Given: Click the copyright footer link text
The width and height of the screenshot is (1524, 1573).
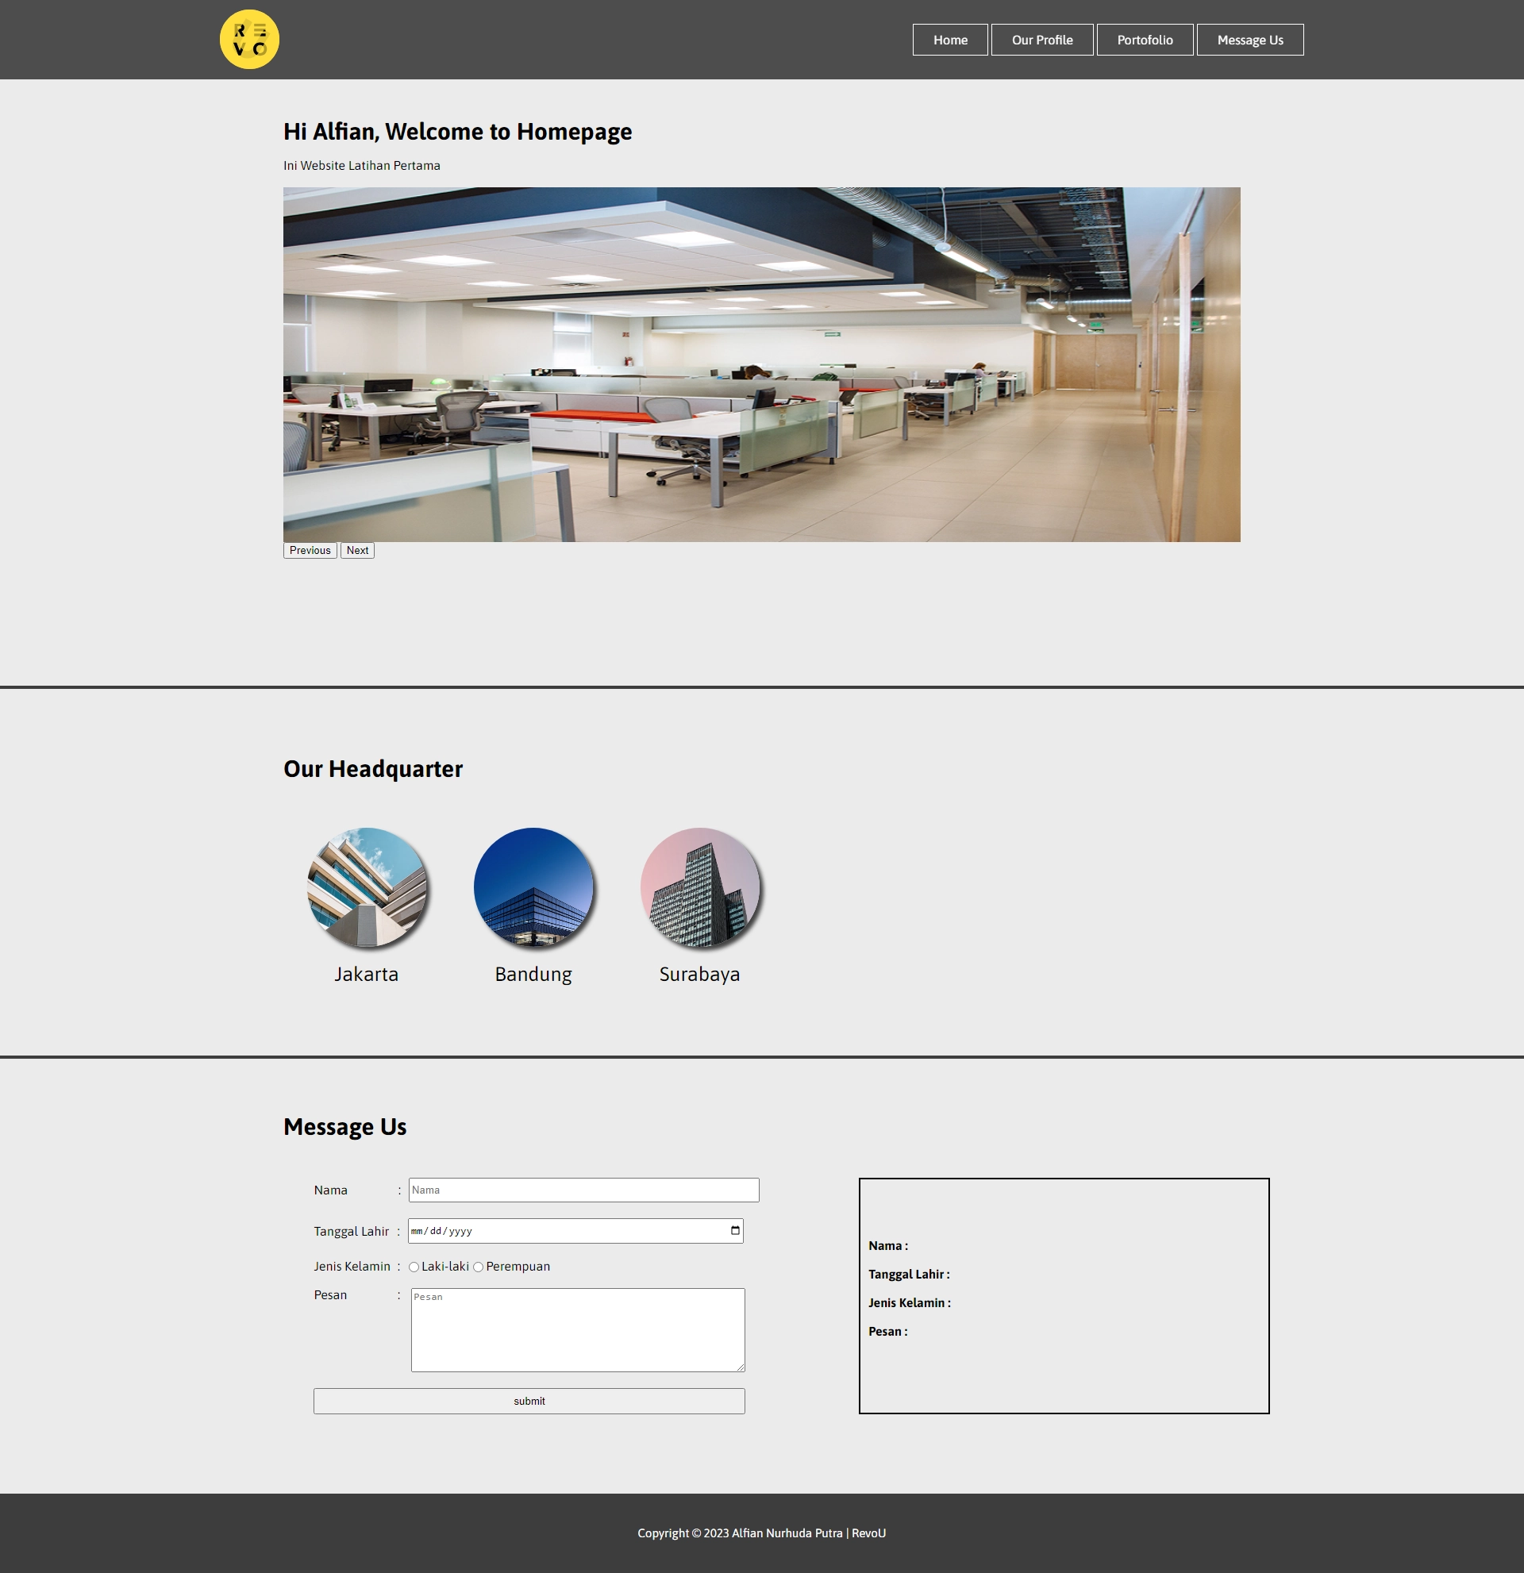Looking at the screenshot, I should [x=761, y=1533].
